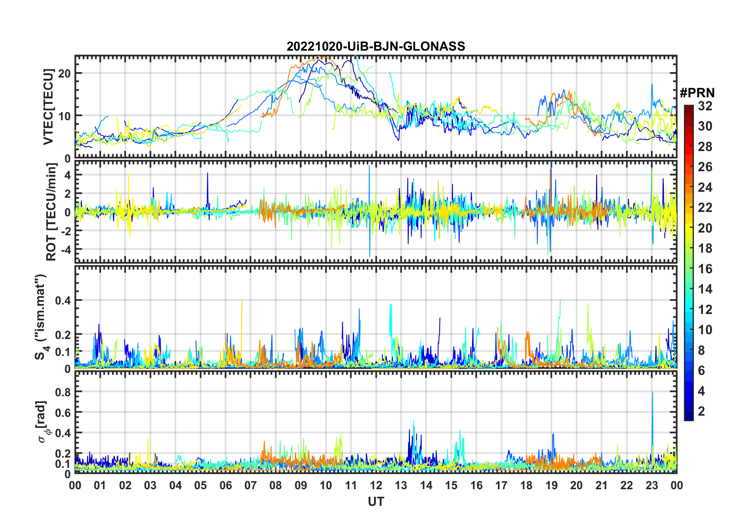Click the colorbar tick label 24
This screenshot has height=526, width=752.
(x=705, y=187)
